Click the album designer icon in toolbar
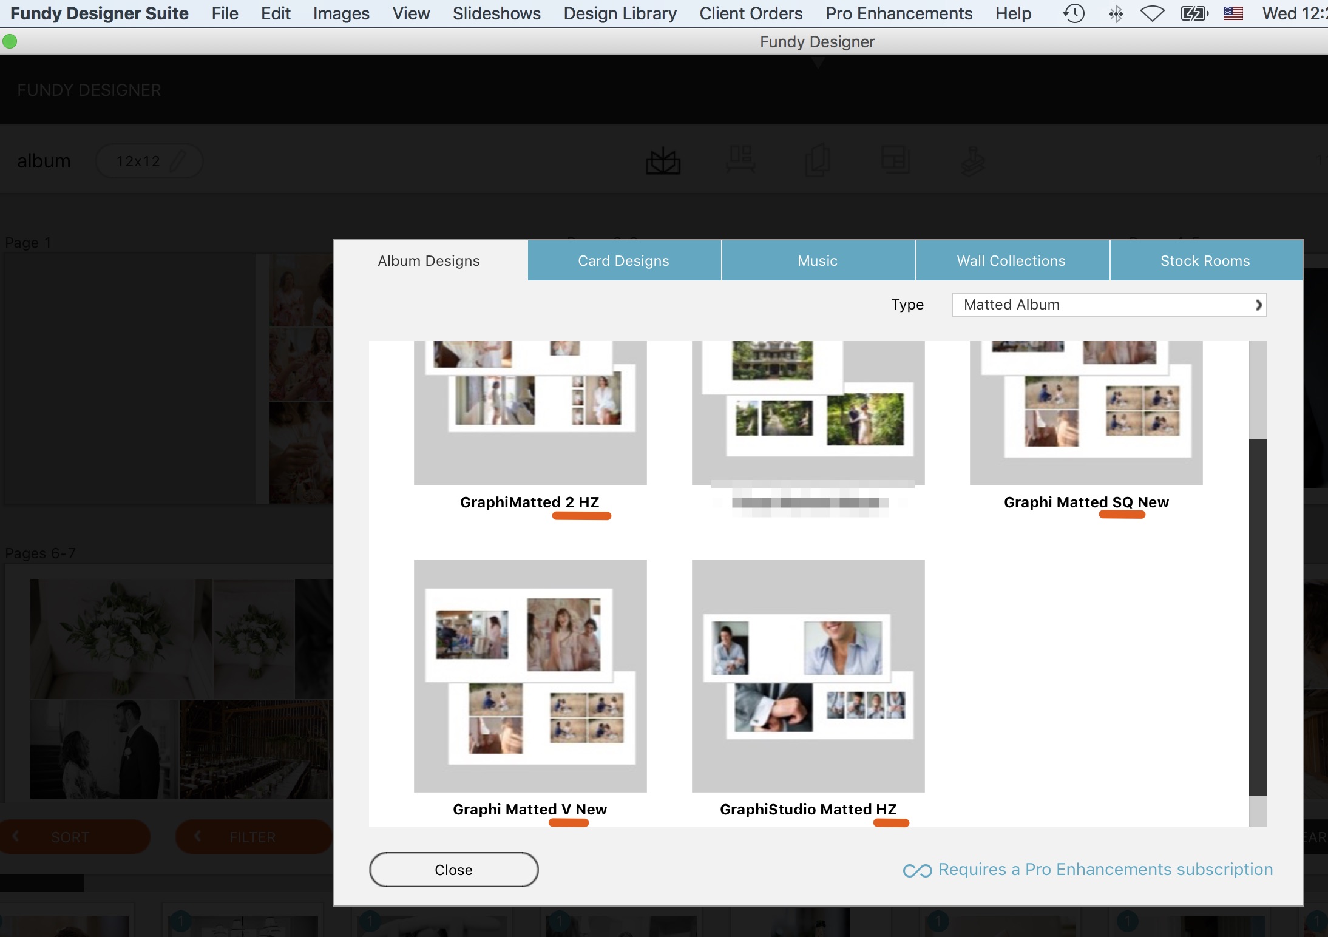The height and width of the screenshot is (937, 1328). point(663,161)
